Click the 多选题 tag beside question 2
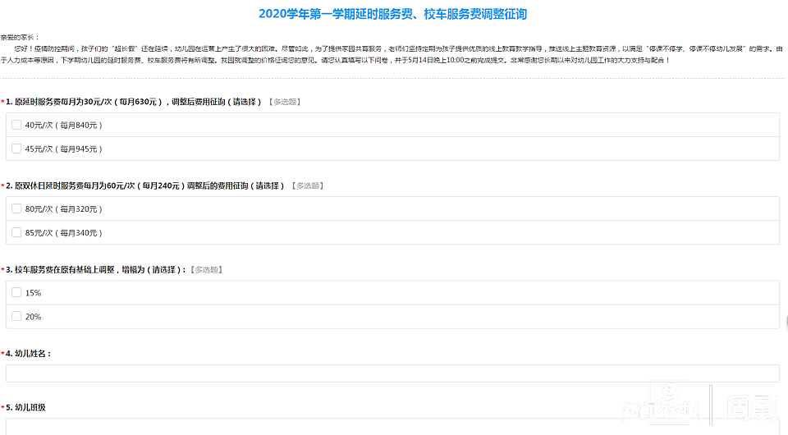Screen dimensions: 788x435 coord(308,185)
